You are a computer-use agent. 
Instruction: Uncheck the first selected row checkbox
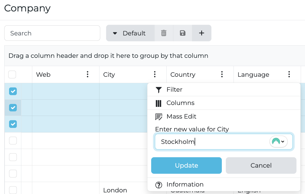pyautogui.click(x=13, y=91)
